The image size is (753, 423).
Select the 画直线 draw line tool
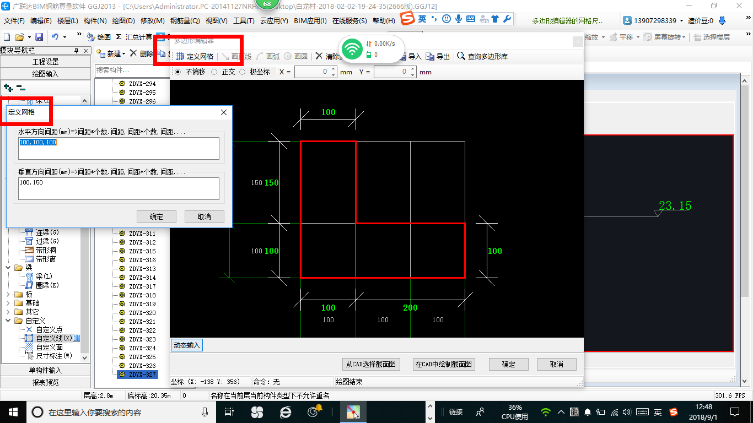(236, 56)
